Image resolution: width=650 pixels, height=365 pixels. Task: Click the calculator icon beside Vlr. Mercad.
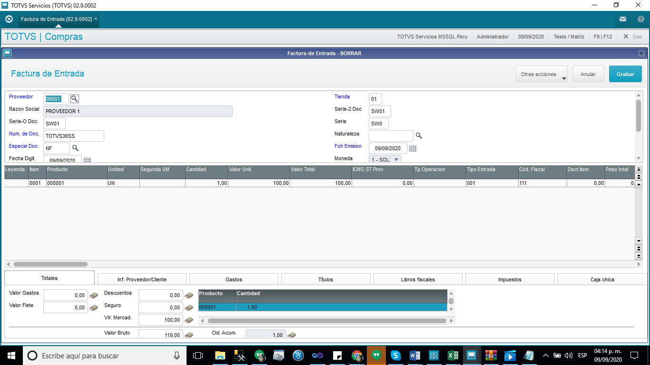pos(188,320)
